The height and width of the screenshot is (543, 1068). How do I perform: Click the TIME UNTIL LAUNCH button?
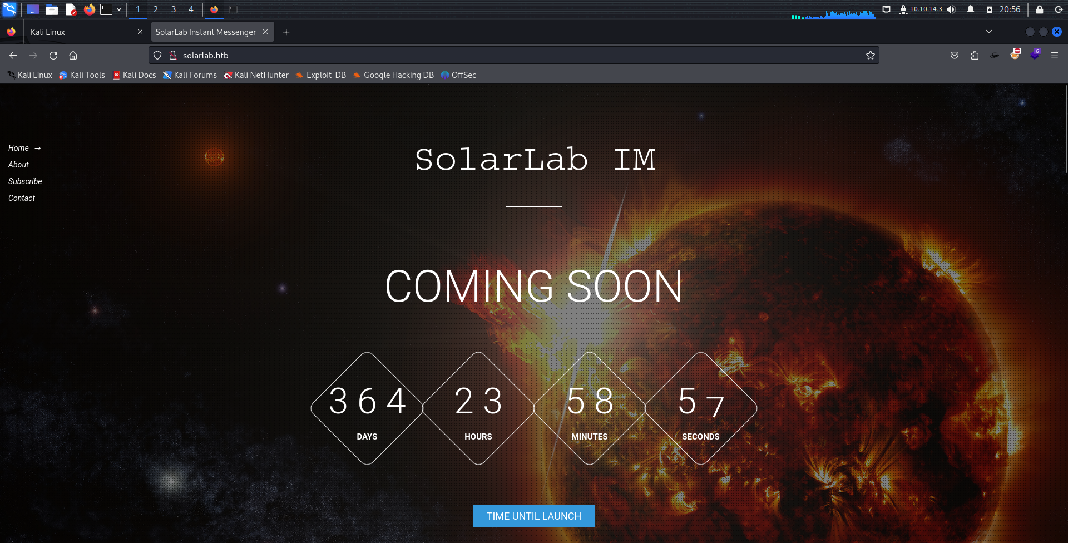pyautogui.click(x=533, y=516)
